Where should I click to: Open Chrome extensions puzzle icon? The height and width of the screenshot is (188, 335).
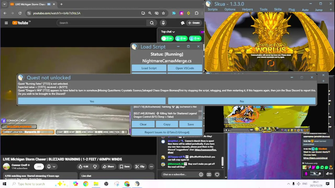196,13
